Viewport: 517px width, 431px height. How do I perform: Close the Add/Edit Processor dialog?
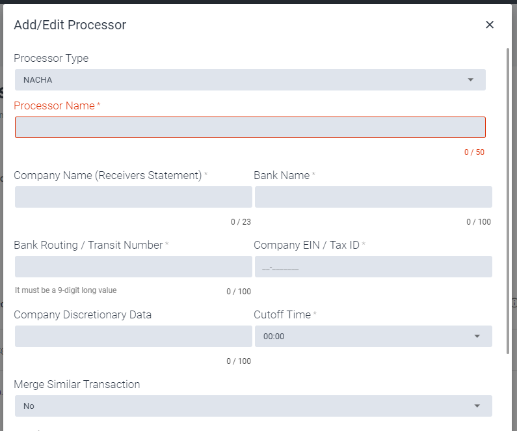point(490,25)
